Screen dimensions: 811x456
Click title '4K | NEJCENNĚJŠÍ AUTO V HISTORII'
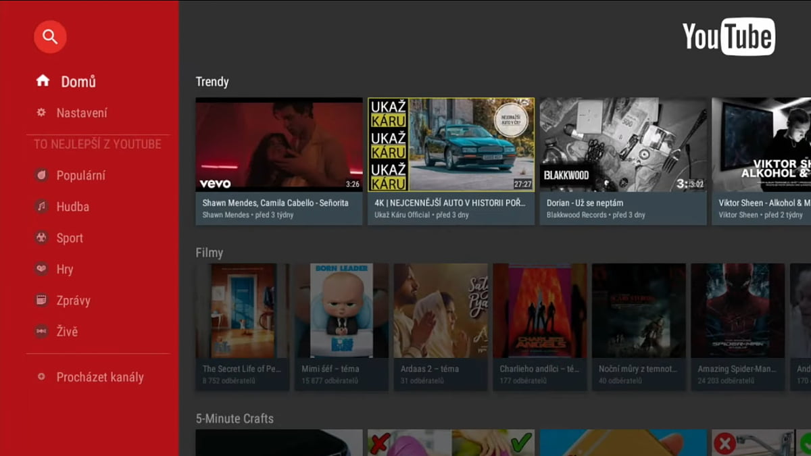pyautogui.click(x=451, y=203)
